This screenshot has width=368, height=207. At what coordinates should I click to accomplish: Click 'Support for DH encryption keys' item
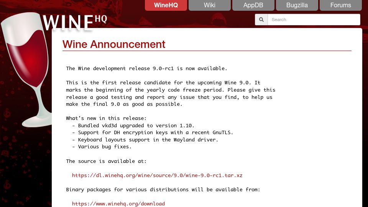[156, 133]
